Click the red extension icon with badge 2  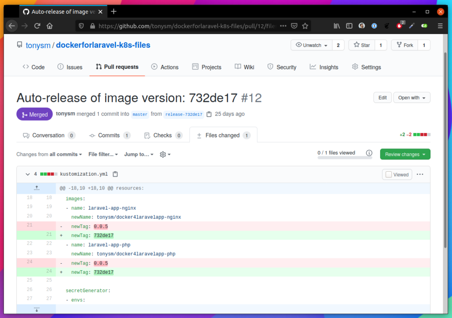[x=399, y=25]
